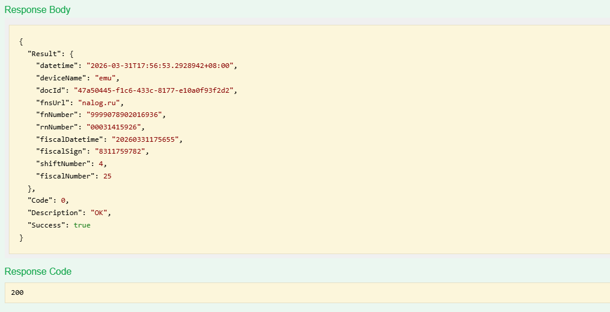Click the shiftNumber value 4
Screen dimensions: 610x312
(x=101, y=164)
